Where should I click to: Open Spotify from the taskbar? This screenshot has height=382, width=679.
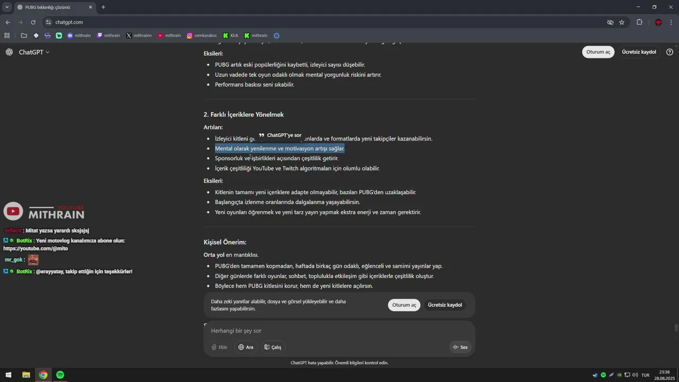60,375
